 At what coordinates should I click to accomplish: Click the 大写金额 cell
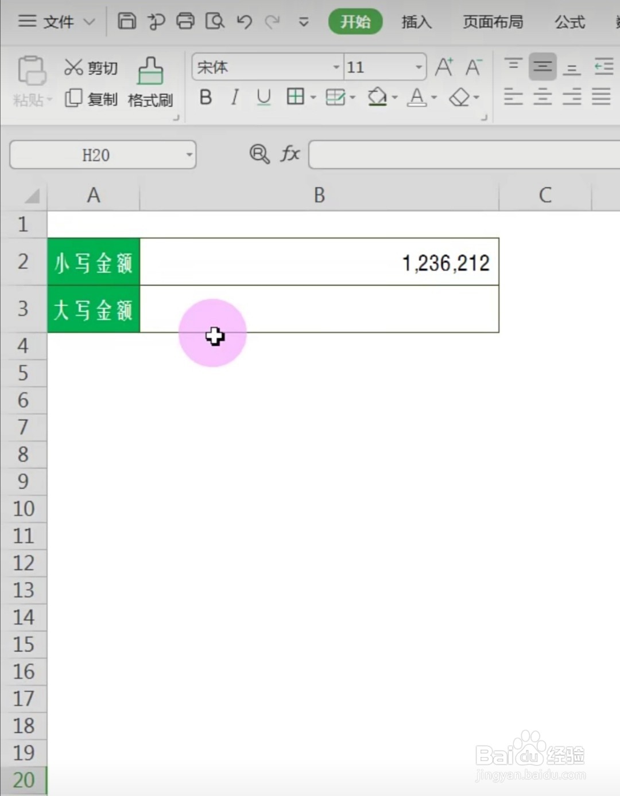coord(94,309)
